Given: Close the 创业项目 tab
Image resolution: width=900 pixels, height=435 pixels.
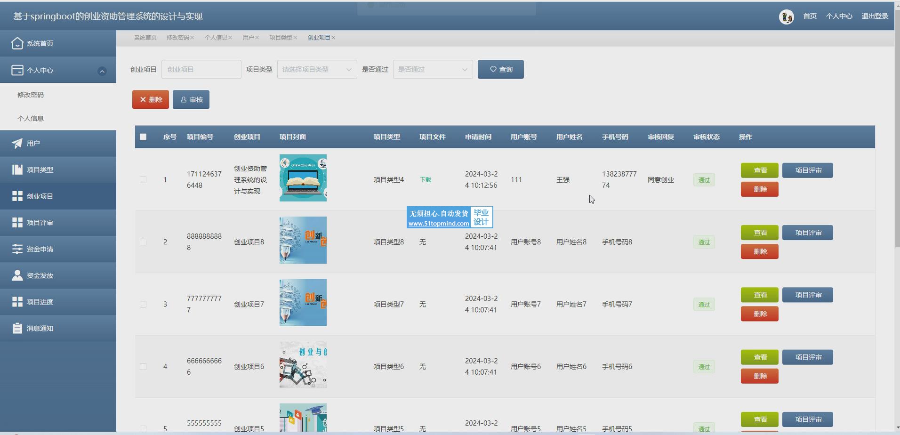Looking at the screenshot, I should tap(333, 38).
